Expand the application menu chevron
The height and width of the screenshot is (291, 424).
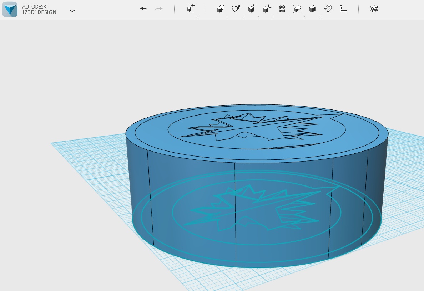pos(72,11)
